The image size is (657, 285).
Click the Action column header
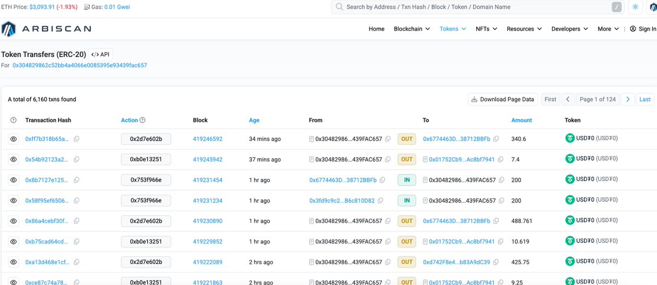click(x=130, y=120)
